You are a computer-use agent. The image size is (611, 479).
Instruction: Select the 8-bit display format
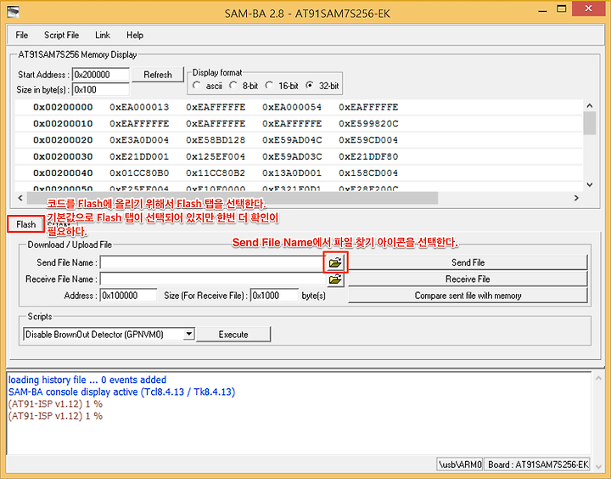pos(233,85)
